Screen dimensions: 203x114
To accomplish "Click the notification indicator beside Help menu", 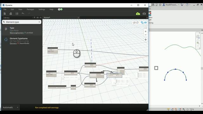I will click(x=60, y=9).
